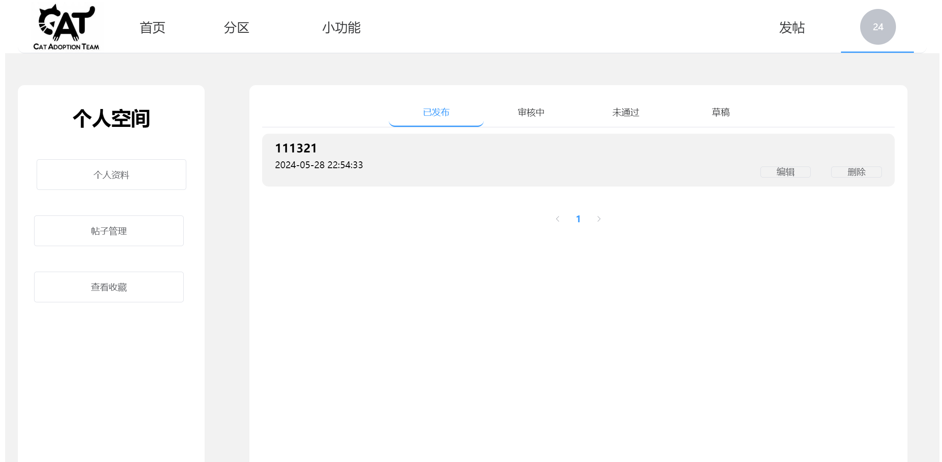
Task: Expand the 小功能 navigation menu
Action: pyautogui.click(x=341, y=28)
